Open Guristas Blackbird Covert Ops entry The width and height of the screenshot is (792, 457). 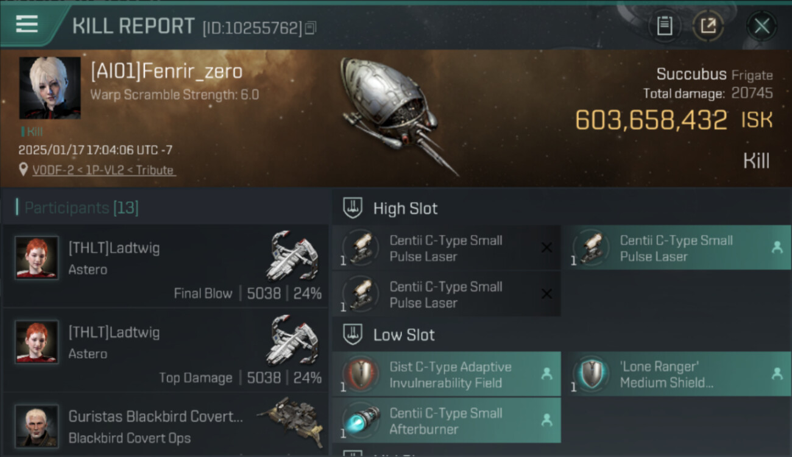pyautogui.click(x=166, y=427)
